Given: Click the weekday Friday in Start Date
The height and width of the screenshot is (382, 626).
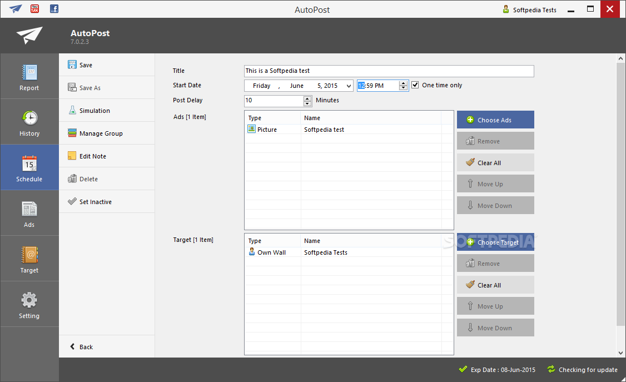Looking at the screenshot, I should (x=261, y=86).
